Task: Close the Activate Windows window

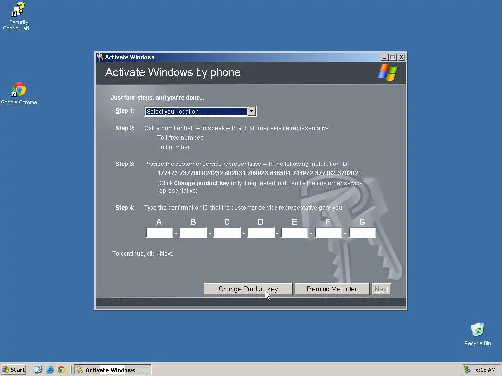Action: tap(401, 57)
